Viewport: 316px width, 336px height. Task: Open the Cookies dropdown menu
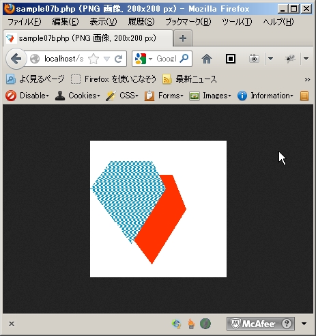(78, 96)
